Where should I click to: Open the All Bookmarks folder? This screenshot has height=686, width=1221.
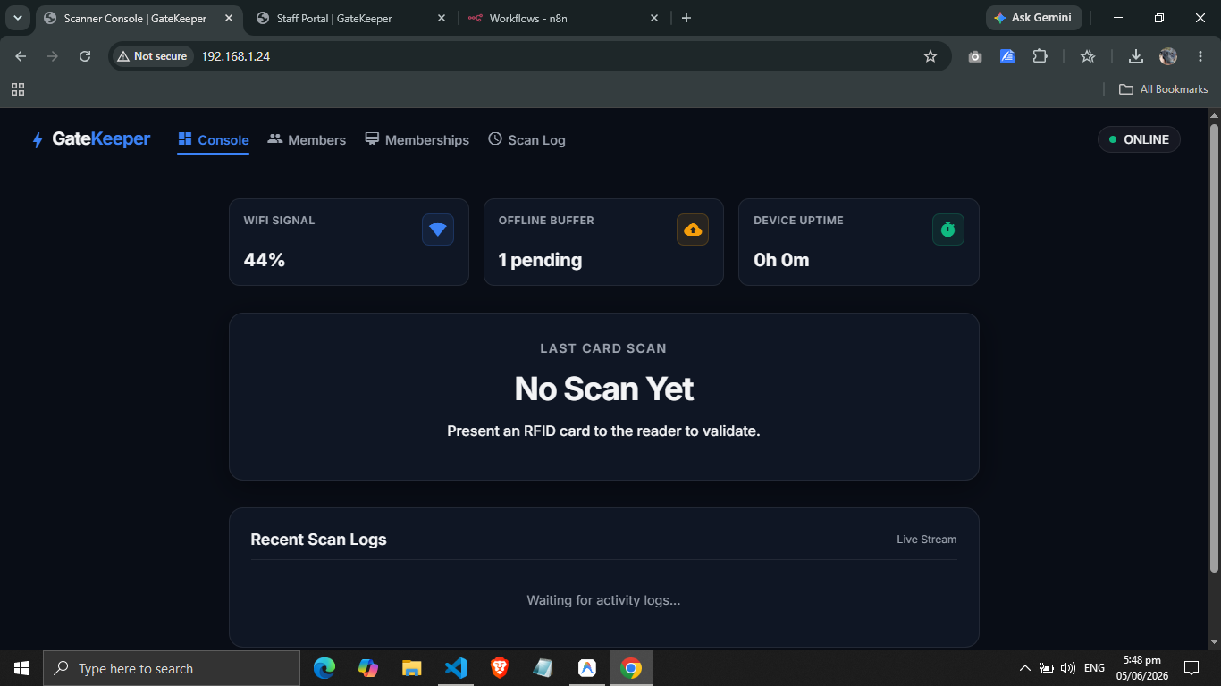[1164, 89]
